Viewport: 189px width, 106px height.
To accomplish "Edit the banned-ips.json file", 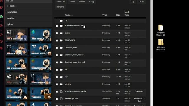I will coord(140,101).
